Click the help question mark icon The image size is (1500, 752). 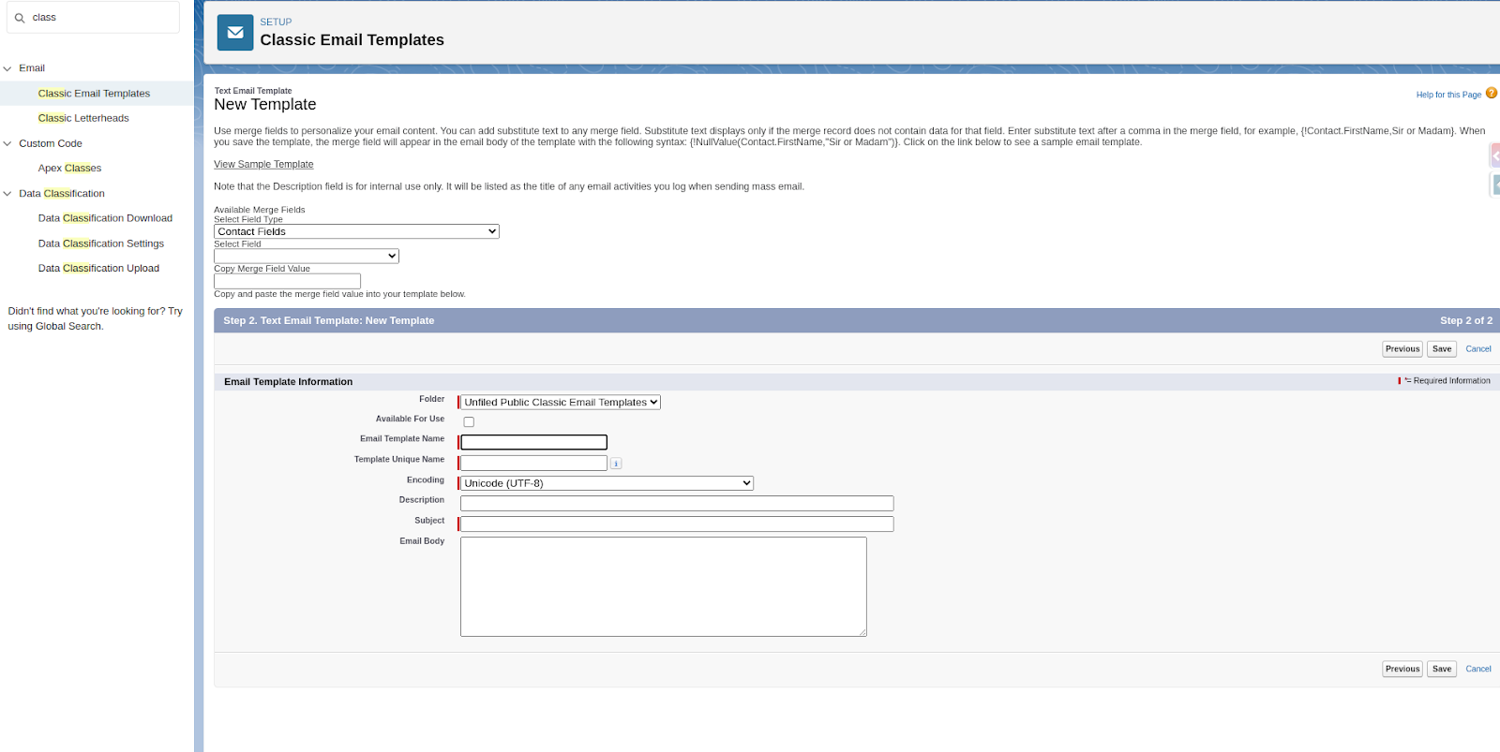(1491, 93)
